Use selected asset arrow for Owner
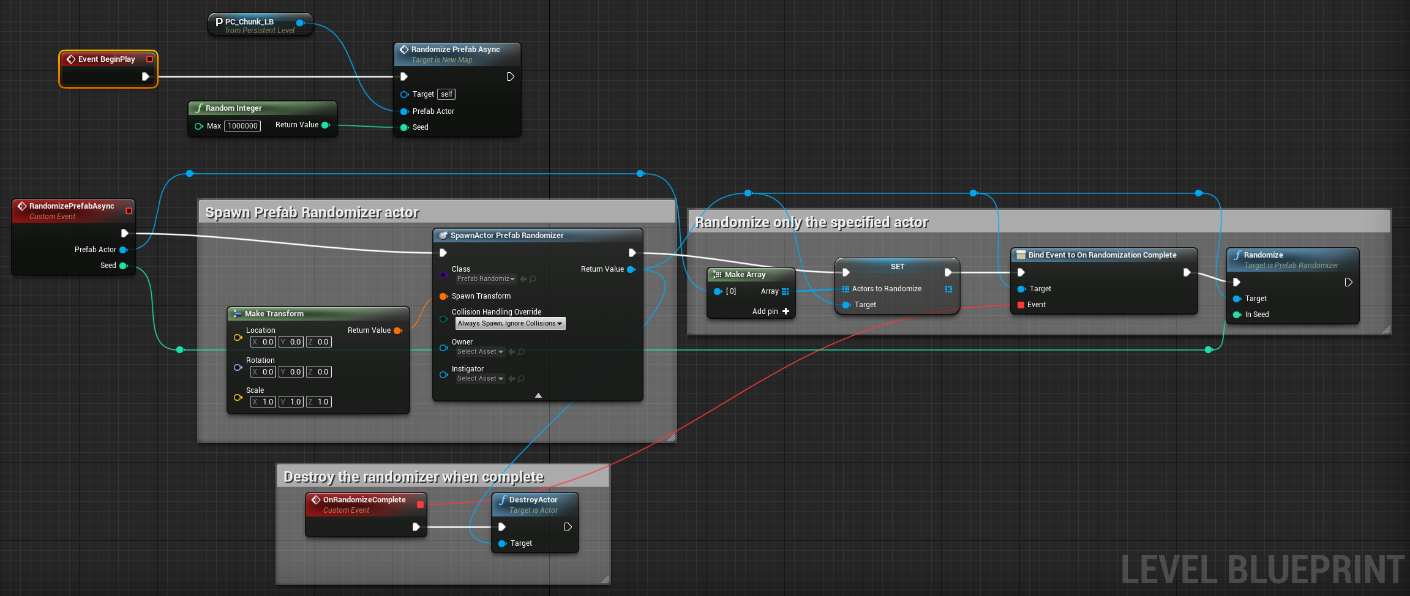The width and height of the screenshot is (1410, 596). pyautogui.click(x=511, y=352)
